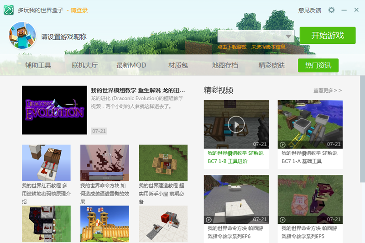Viewport: 365px width, 243px height.
Task: Open 我的世界命令方块 如何造成 article title
Action: 104,193
